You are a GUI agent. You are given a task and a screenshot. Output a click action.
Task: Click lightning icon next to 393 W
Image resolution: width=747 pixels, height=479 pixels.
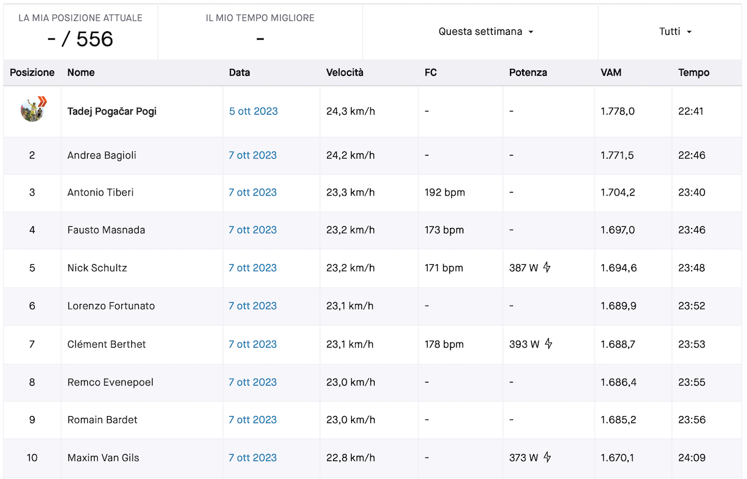548,344
